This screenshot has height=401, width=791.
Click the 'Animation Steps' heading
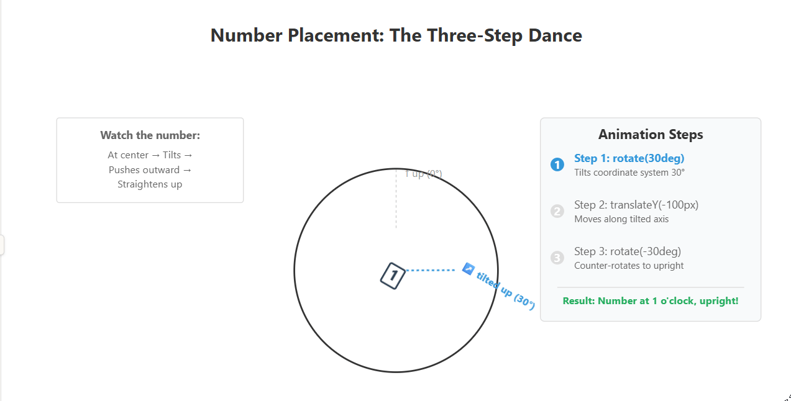[x=650, y=135]
